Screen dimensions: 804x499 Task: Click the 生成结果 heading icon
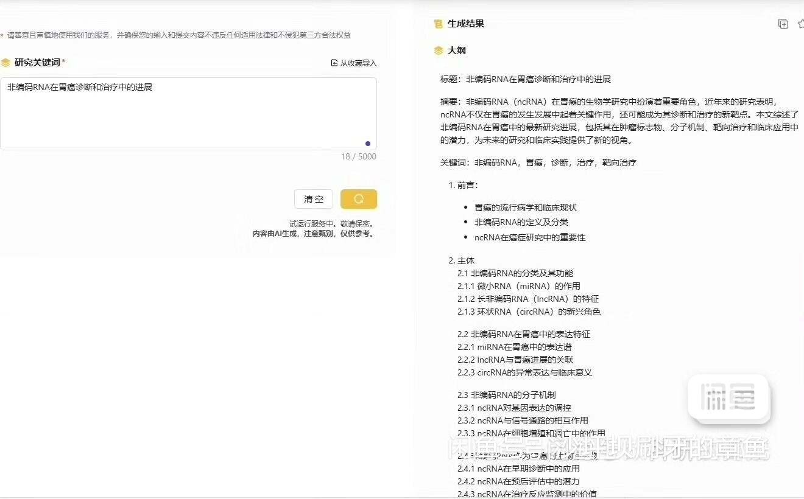(x=438, y=24)
